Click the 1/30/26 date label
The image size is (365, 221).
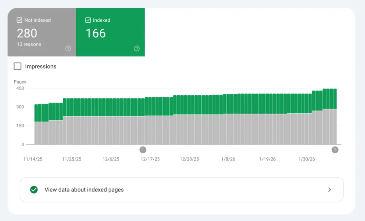306,159
